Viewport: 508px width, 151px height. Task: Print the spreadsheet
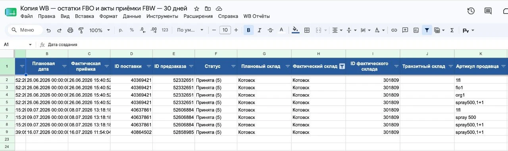coord(70,30)
